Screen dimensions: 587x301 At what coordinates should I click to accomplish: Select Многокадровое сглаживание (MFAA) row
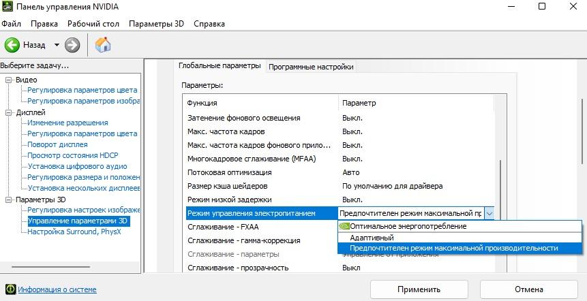(x=340, y=159)
